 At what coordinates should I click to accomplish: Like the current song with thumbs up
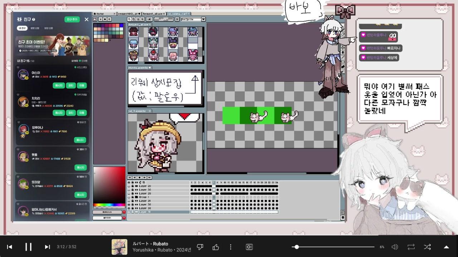216,247
